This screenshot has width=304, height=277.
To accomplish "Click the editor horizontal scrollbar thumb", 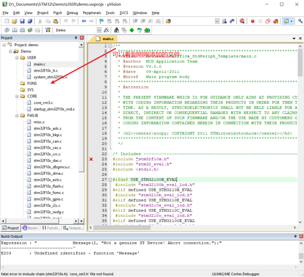I will click(x=122, y=228).
